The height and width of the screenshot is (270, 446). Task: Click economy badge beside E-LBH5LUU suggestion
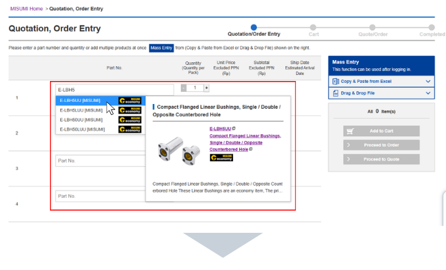[130, 110]
